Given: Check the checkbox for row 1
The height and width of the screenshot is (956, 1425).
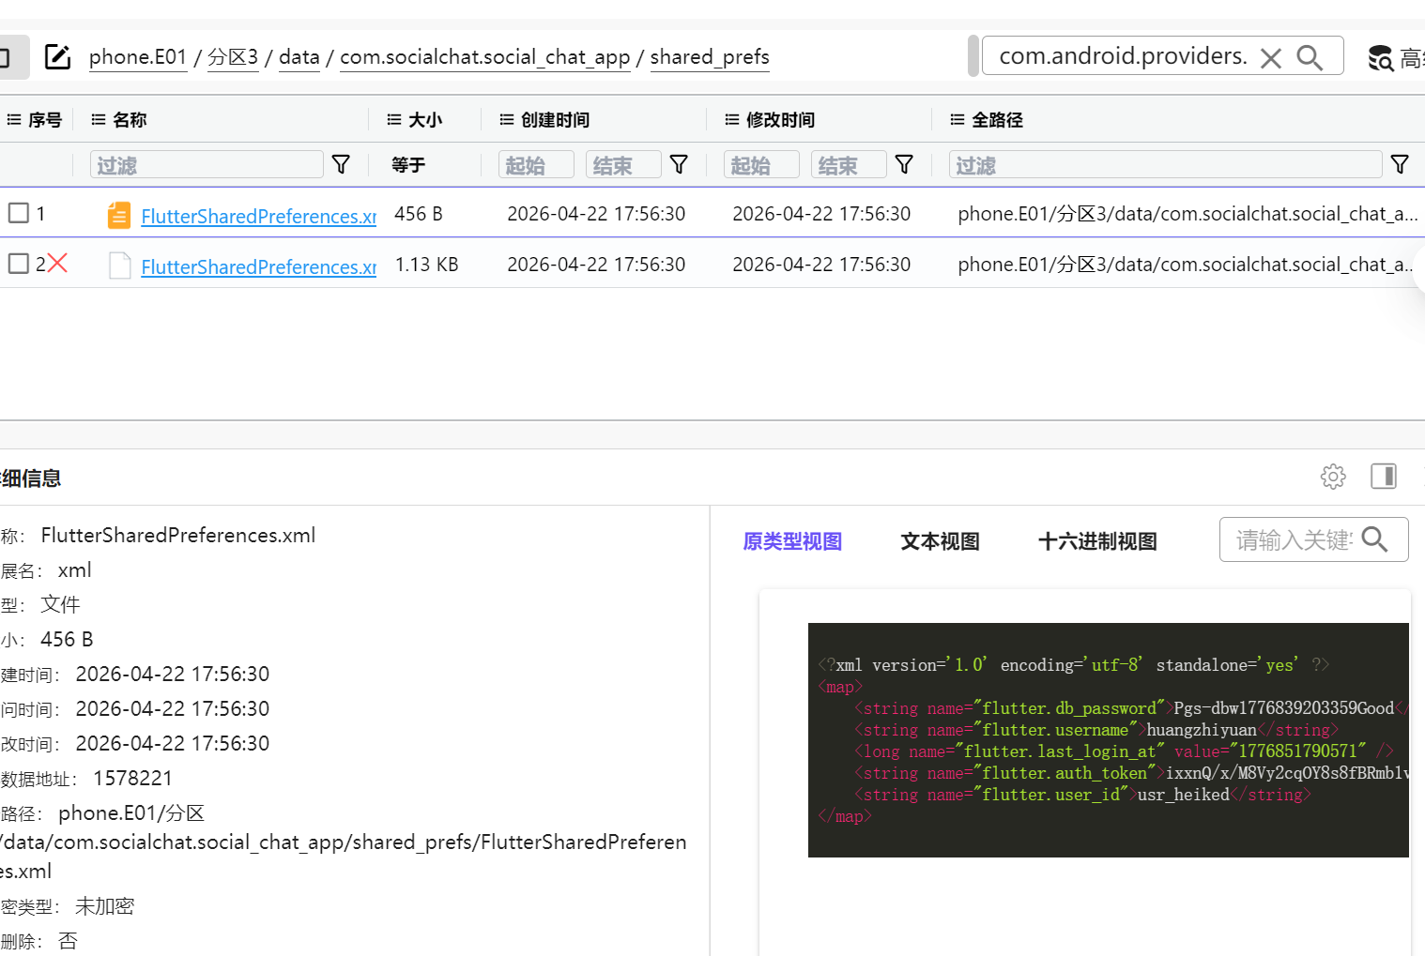Looking at the screenshot, I should click(19, 213).
